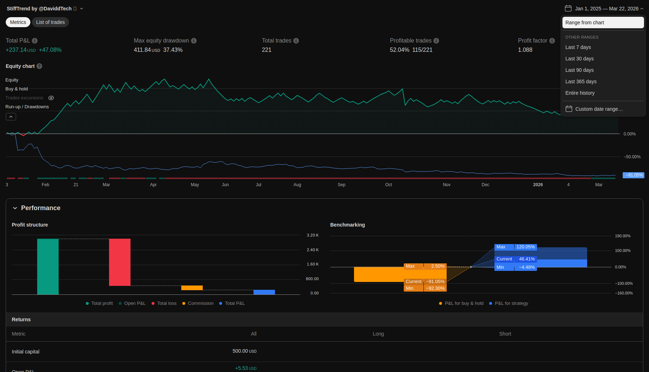
Task: Click the Profit factor info icon
Action: pyautogui.click(x=552, y=41)
